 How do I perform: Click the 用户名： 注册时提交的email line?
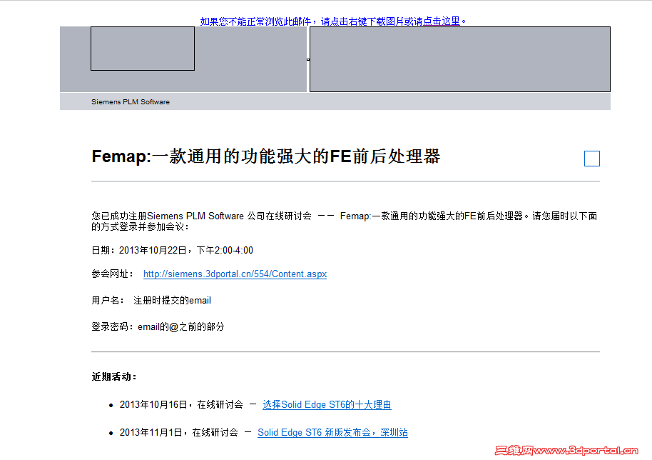coord(151,300)
